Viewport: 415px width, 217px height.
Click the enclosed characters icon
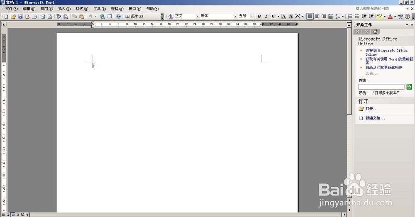coord(408,17)
